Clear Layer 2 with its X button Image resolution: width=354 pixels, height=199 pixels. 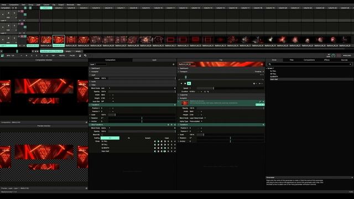(x=3, y=27)
